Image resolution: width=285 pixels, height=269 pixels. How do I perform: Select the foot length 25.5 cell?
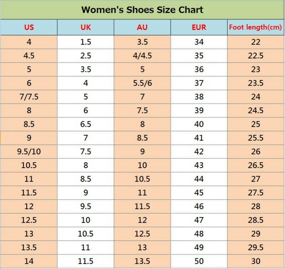coord(255,138)
